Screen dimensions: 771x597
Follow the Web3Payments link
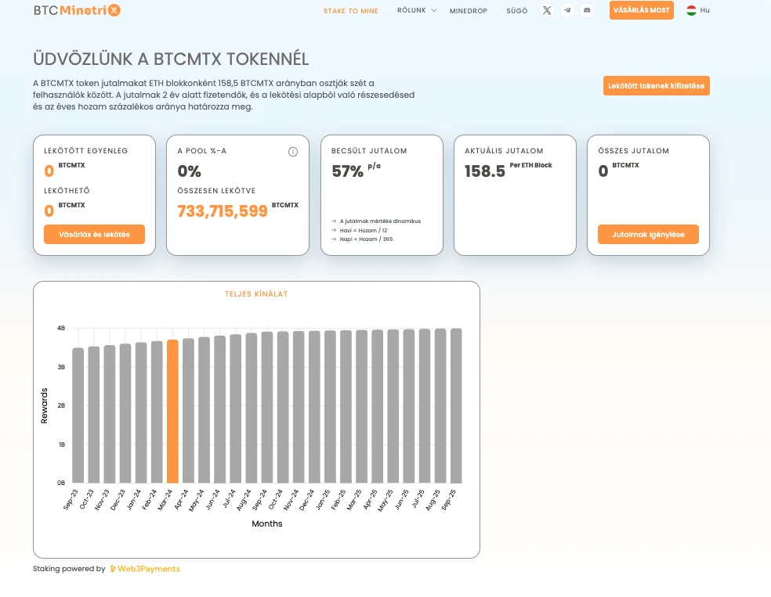[x=145, y=569]
